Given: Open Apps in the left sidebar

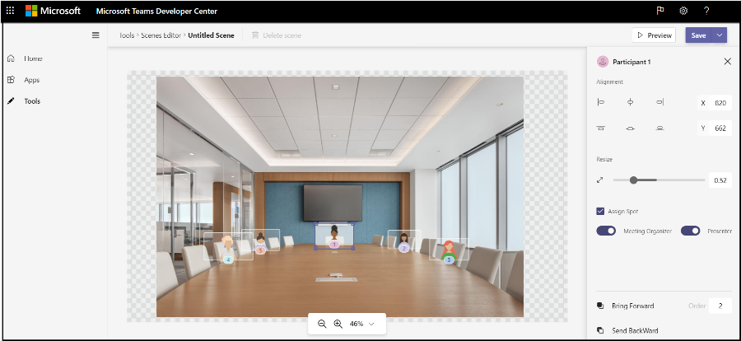Looking at the screenshot, I should pos(31,80).
